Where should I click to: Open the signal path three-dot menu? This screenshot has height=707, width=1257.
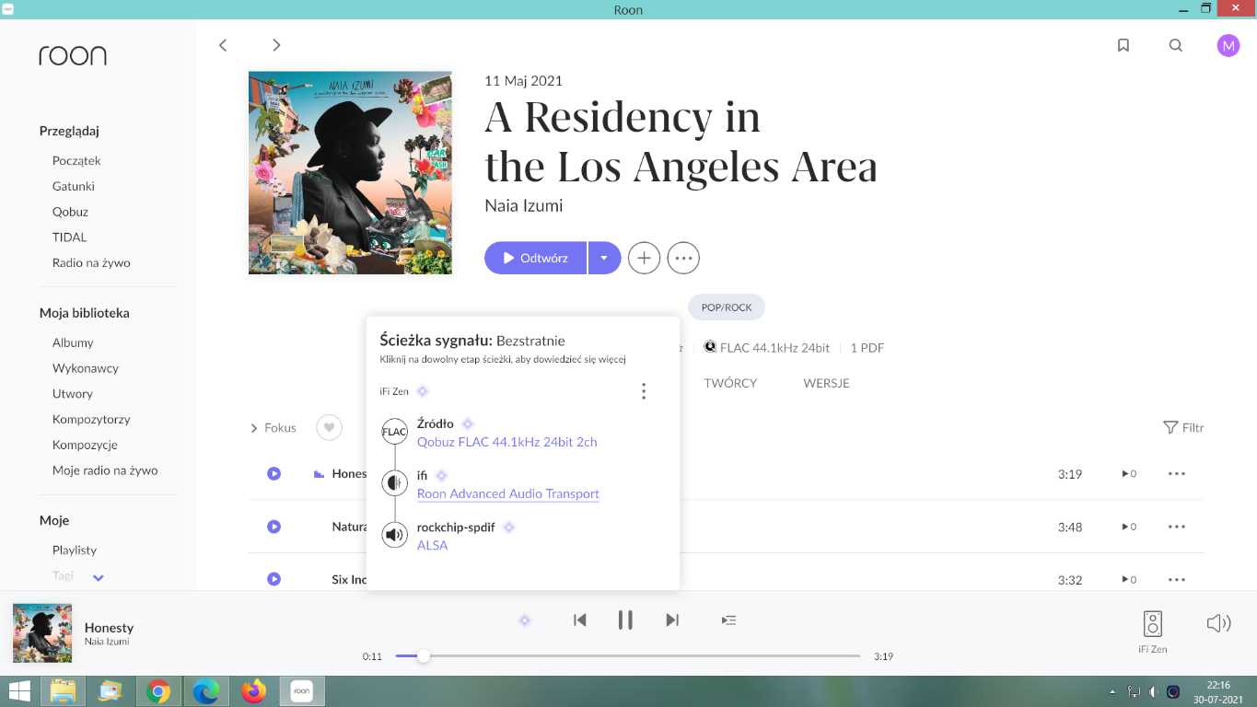coord(644,391)
